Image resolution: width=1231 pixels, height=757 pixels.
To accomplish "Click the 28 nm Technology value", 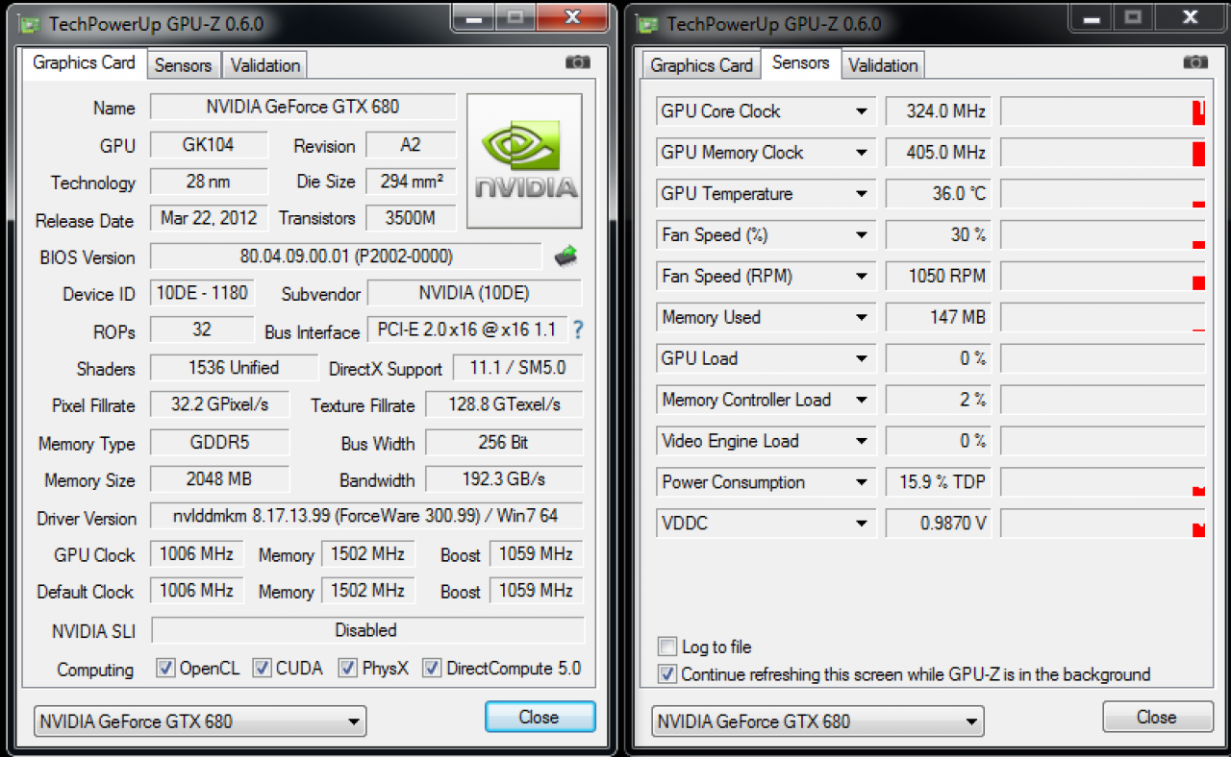I will pyautogui.click(x=209, y=182).
